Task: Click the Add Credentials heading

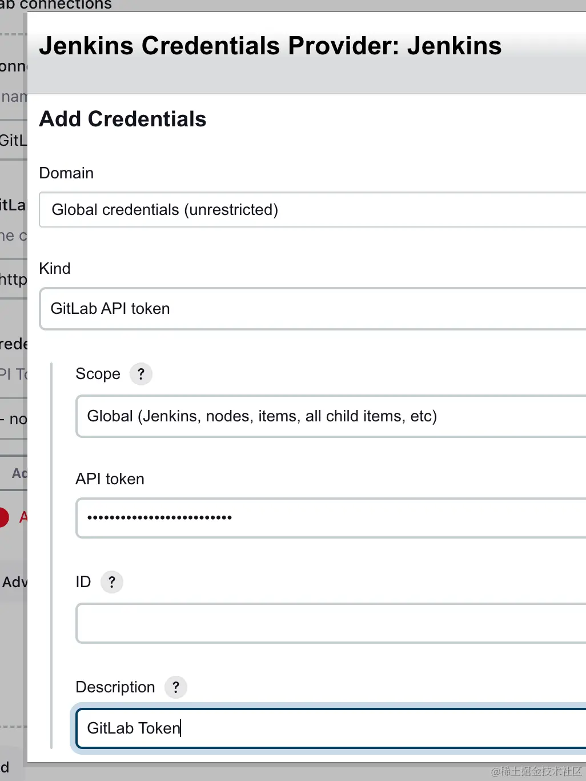Action: coord(123,119)
